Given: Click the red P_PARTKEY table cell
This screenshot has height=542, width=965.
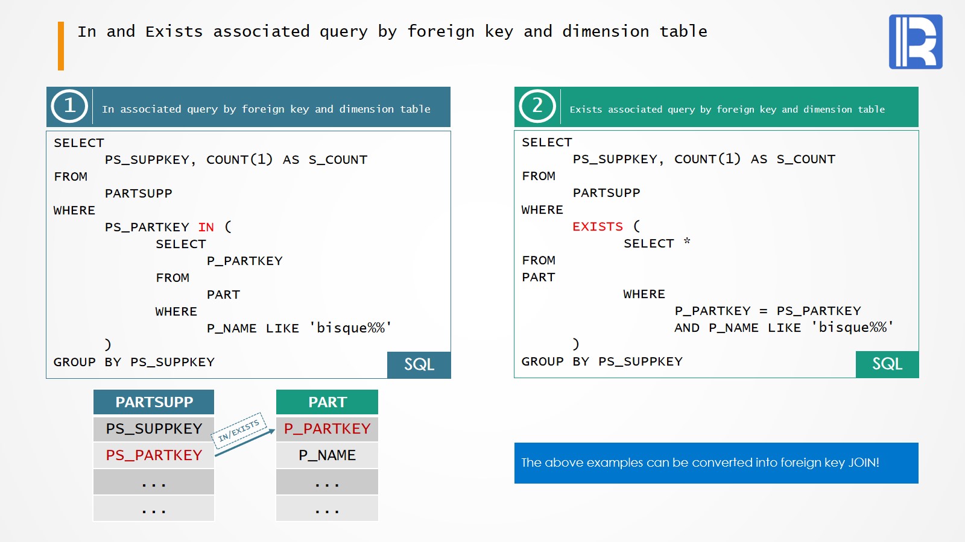Looking at the screenshot, I should click(x=327, y=429).
